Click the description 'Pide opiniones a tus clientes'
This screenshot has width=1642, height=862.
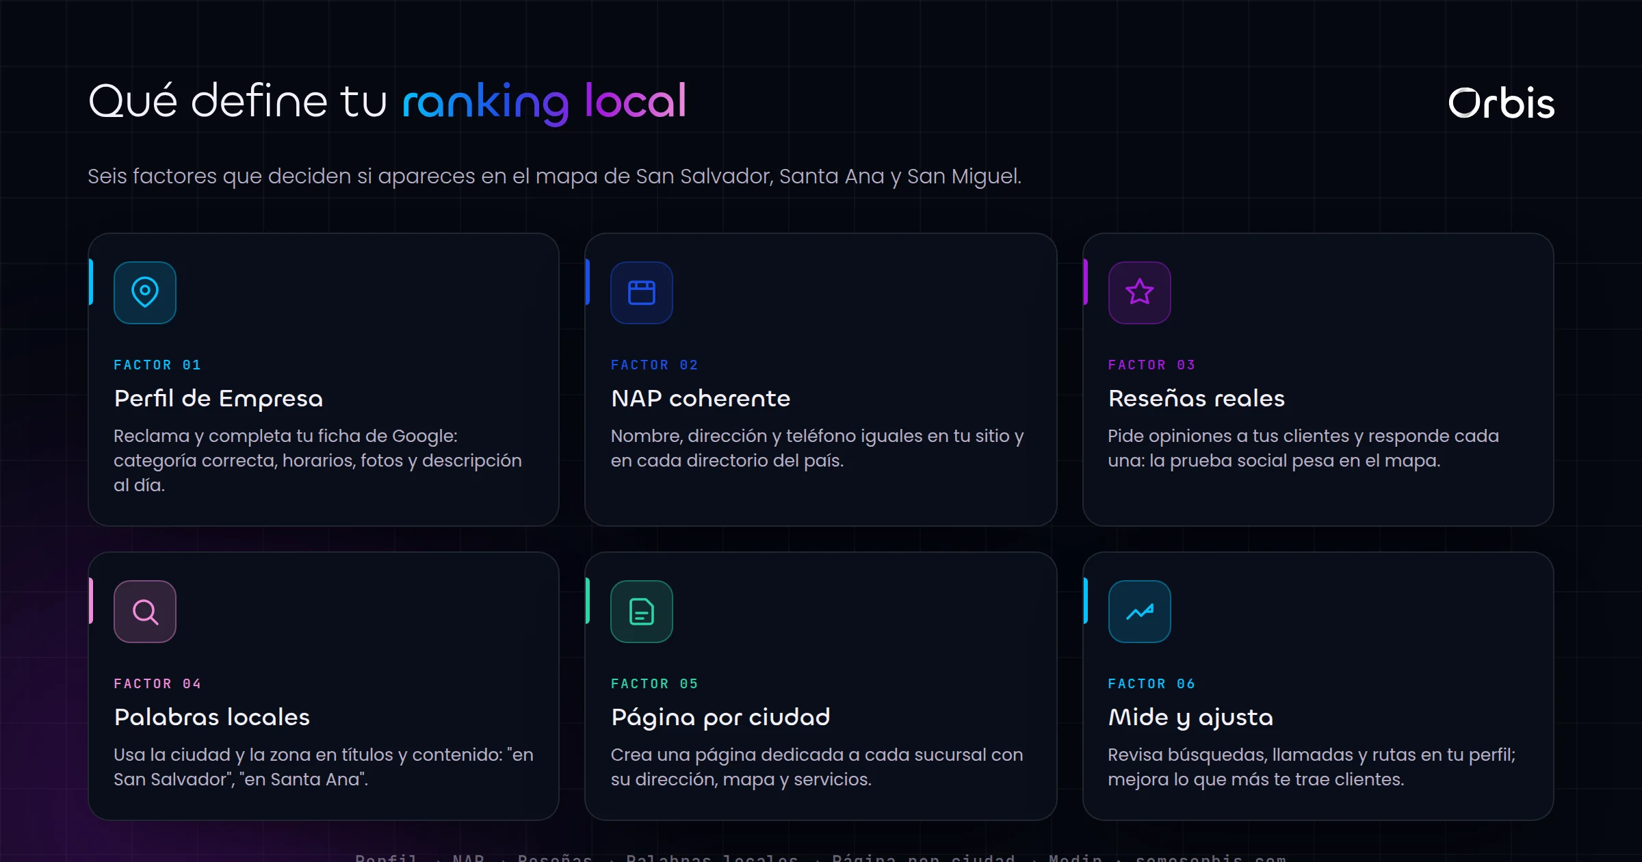coord(1303,448)
